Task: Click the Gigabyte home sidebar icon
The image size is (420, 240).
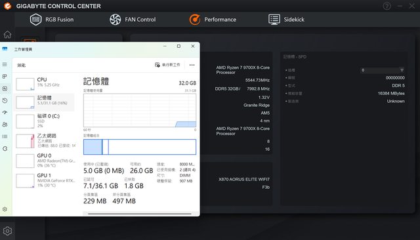Action: click(7, 34)
